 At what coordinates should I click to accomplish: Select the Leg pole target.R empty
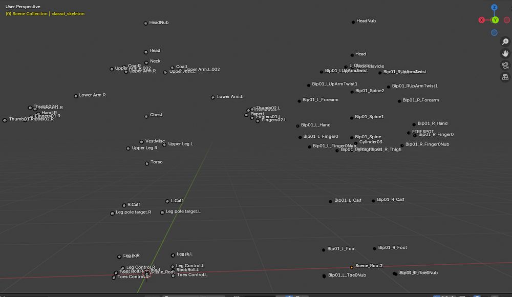click(112, 214)
